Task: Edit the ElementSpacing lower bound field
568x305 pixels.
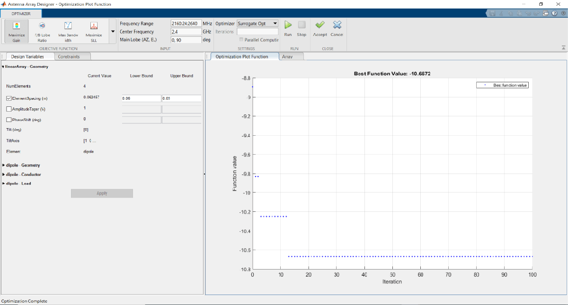Action: tap(141, 98)
